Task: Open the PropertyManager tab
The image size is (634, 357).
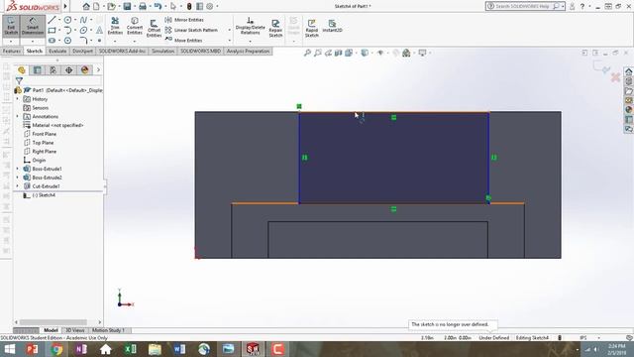Action: coord(38,70)
